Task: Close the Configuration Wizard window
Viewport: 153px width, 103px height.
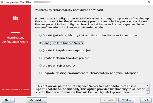Action: 149,2
